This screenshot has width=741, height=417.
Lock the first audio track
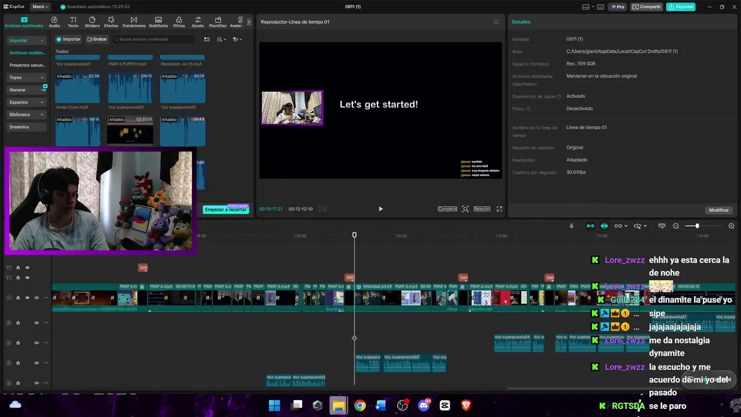click(x=18, y=323)
